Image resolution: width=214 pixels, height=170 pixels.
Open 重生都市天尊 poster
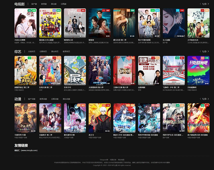[x=75, y=118]
